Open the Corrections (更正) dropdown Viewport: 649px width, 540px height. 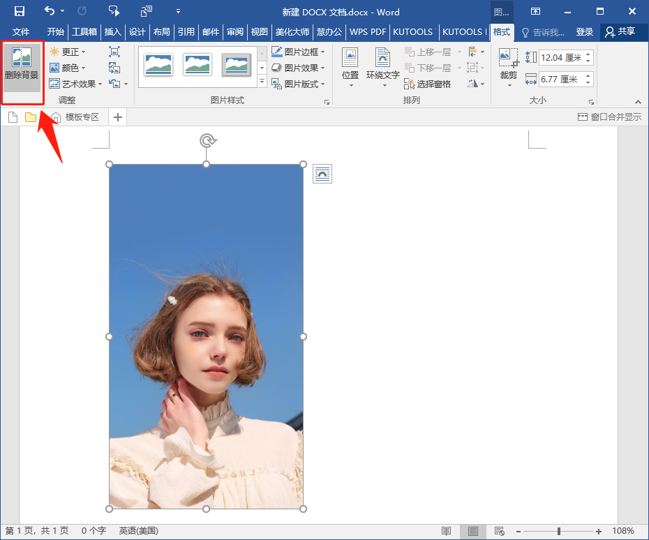click(67, 52)
